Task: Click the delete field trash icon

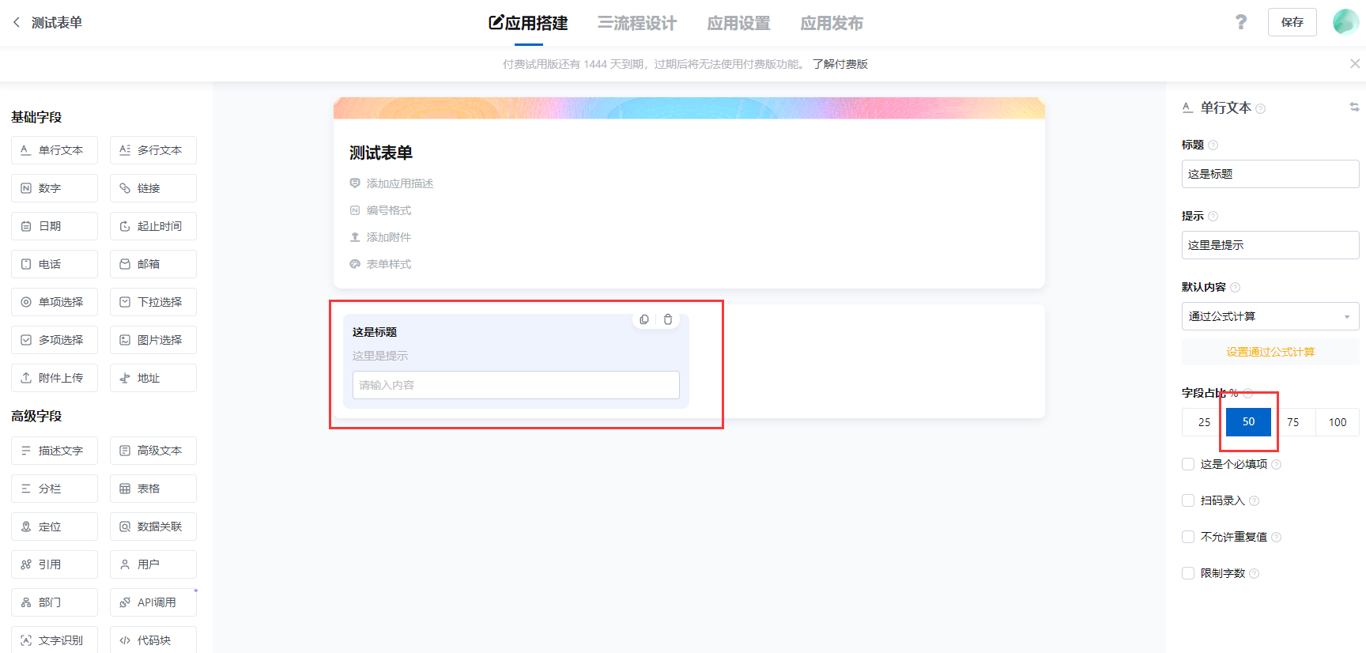Action: coord(668,319)
